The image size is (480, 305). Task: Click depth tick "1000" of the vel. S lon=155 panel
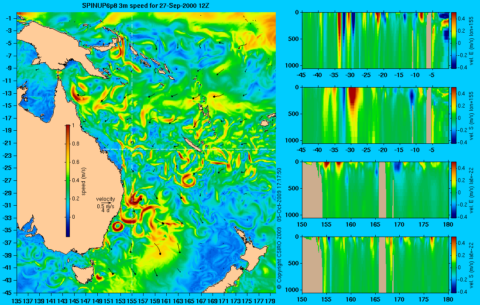pos(292,140)
